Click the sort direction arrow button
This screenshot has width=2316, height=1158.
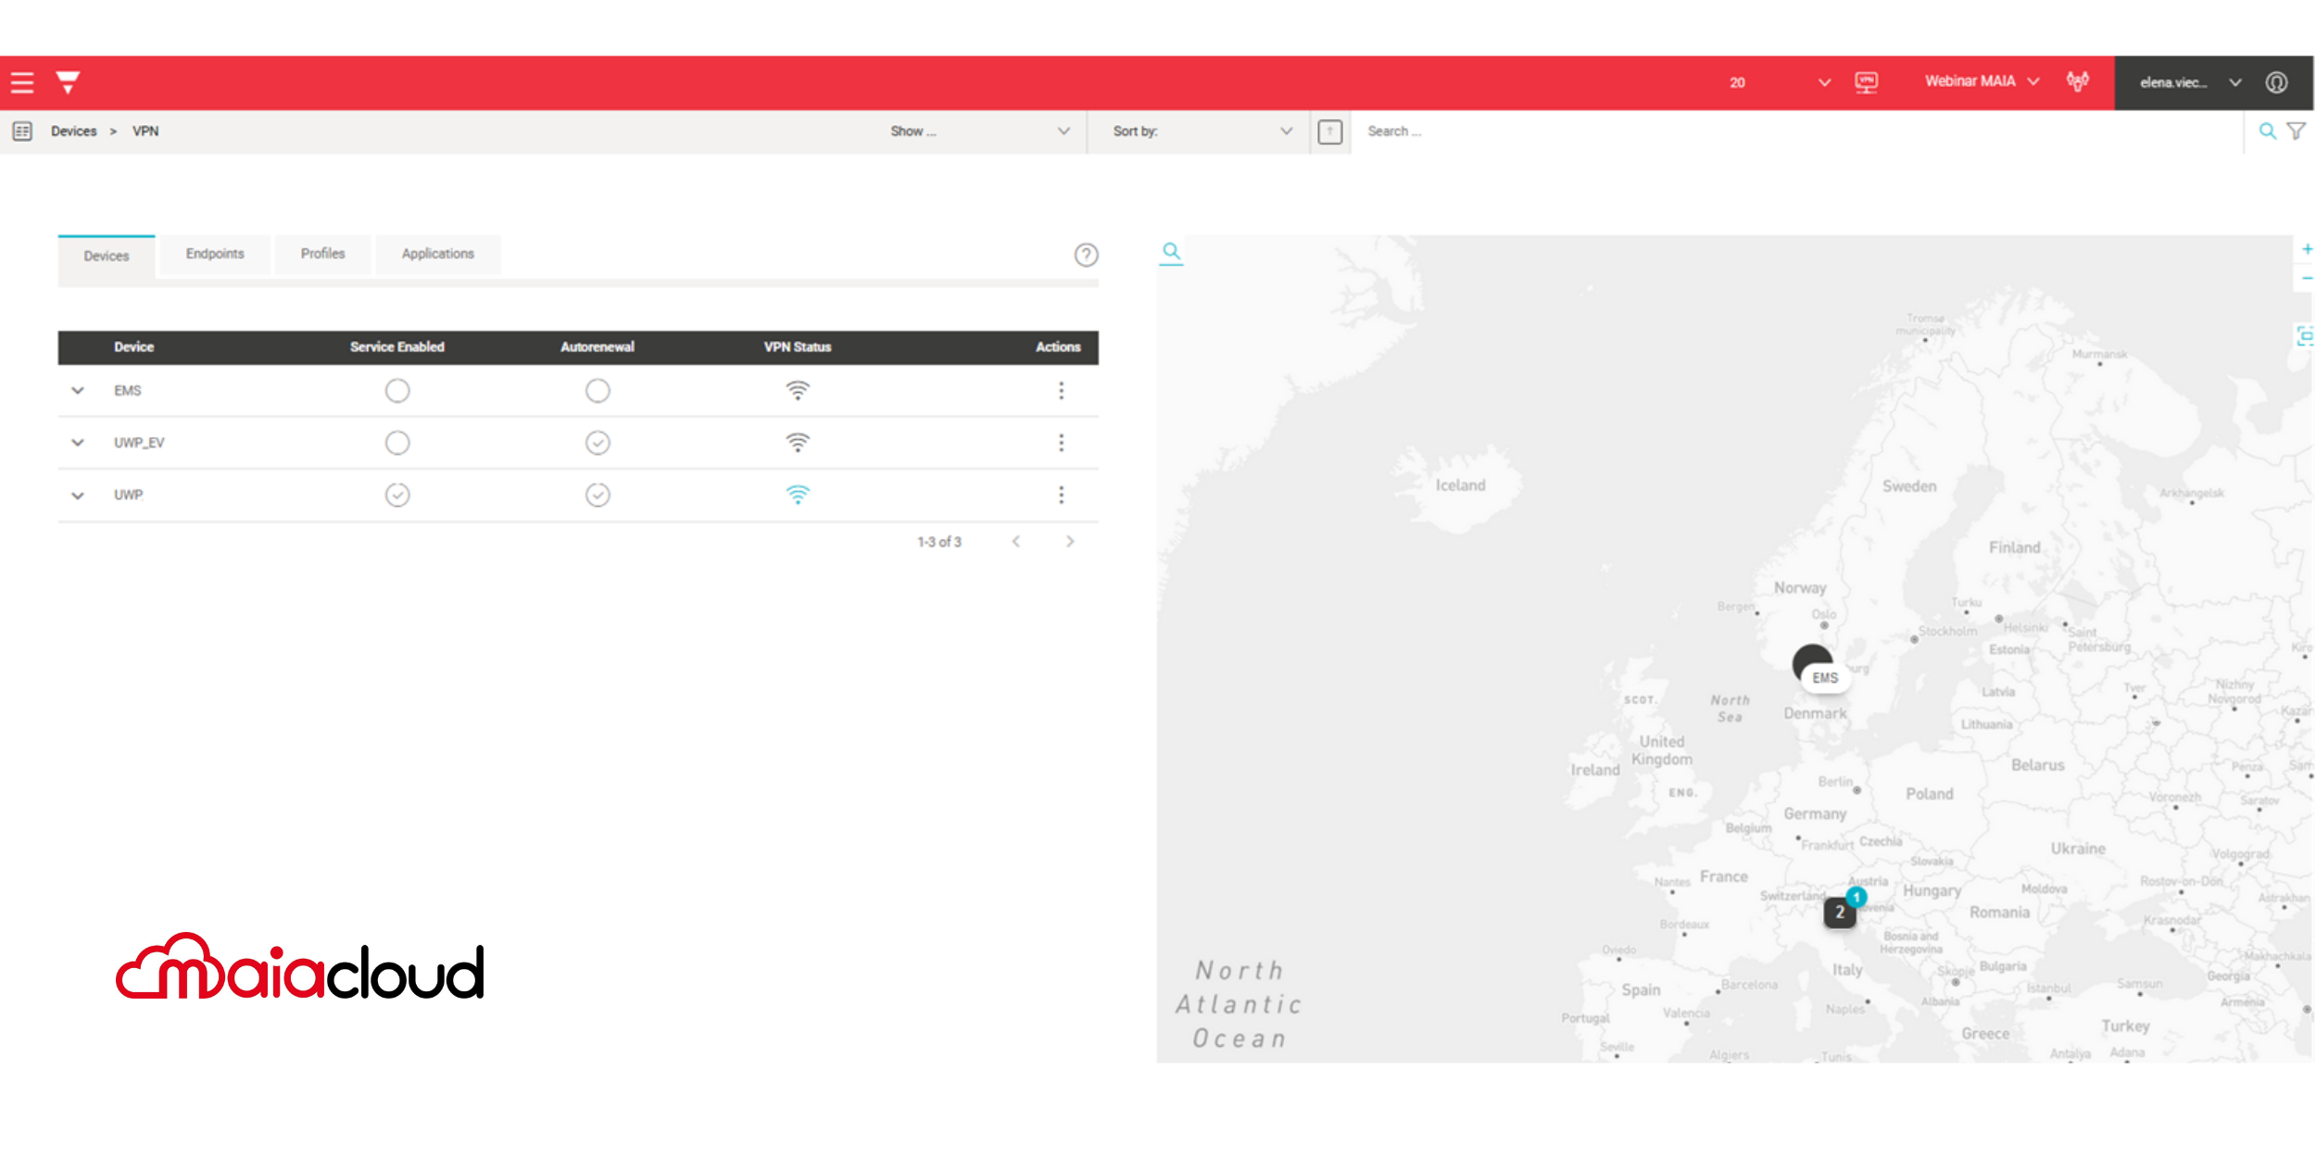click(x=1329, y=132)
